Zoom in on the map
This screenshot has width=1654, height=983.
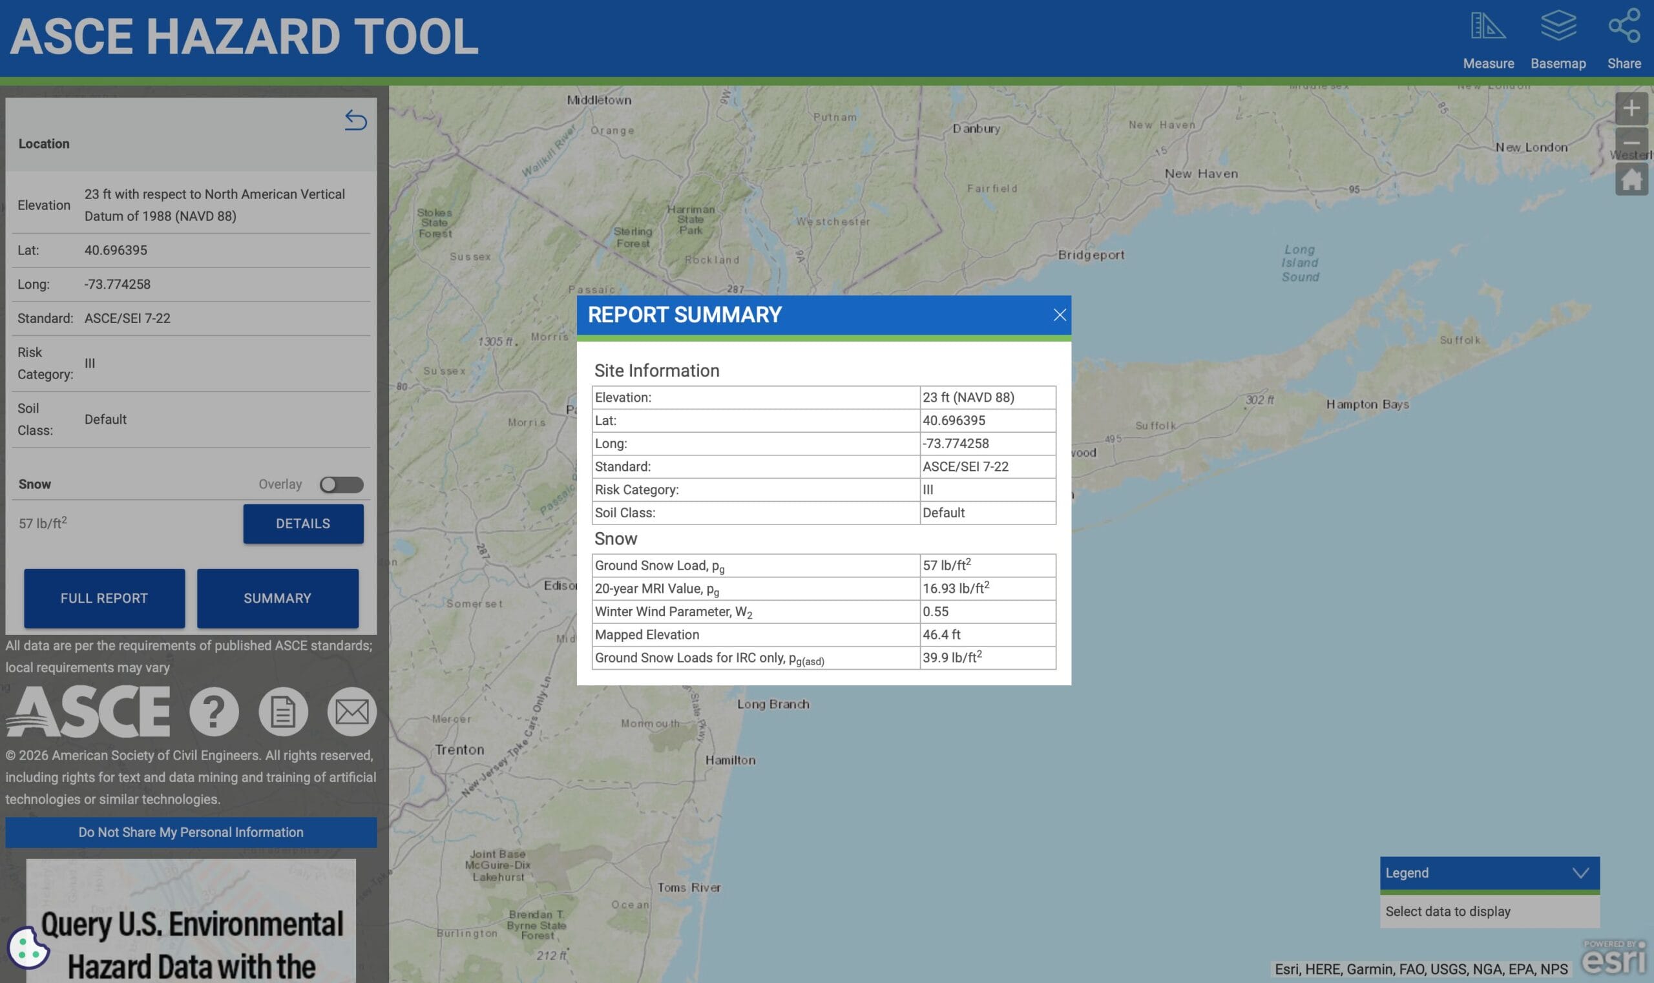(1631, 108)
